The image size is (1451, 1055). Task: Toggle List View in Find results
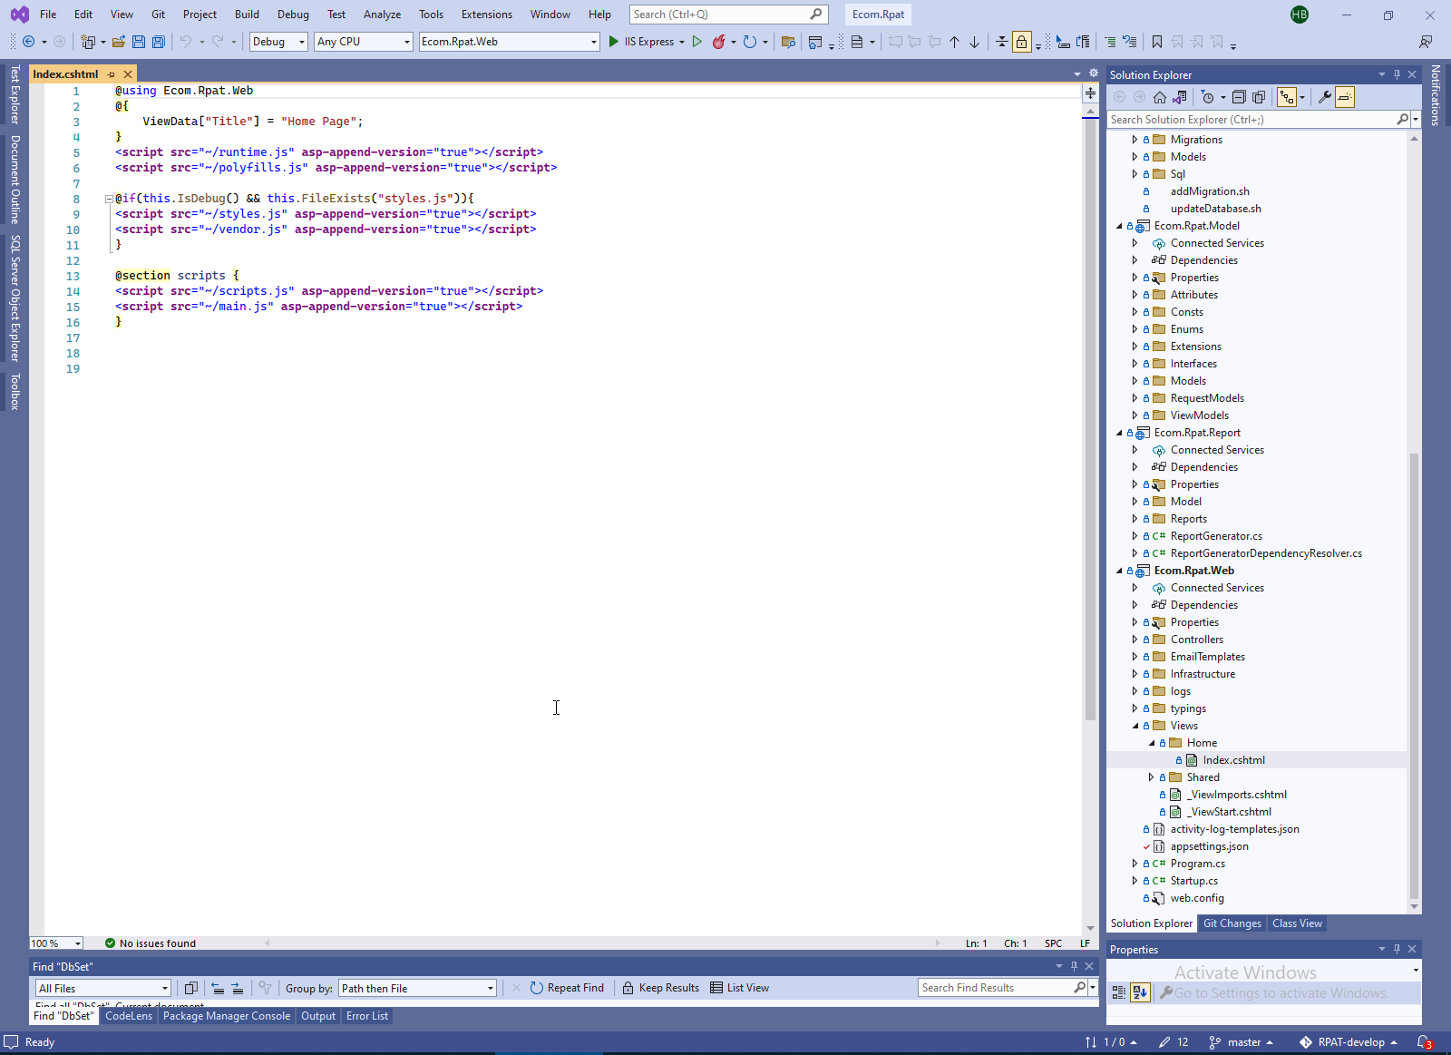click(740, 988)
